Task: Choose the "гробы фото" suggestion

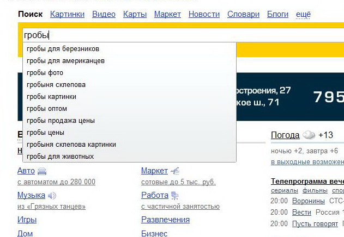Action: [x=45, y=73]
